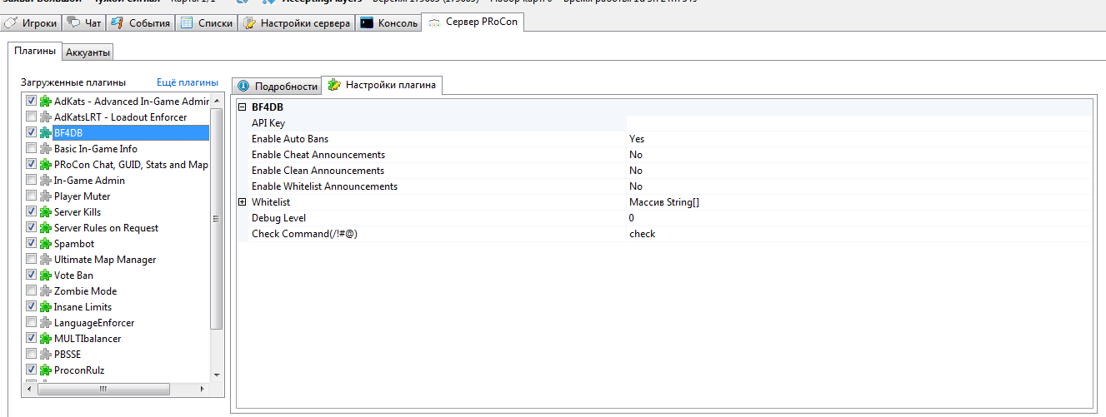Enable the Basic In-Game Info checkbox
The image size is (1106, 417).
(x=32, y=149)
